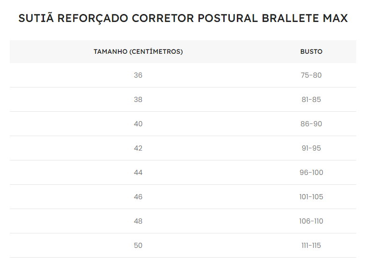This screenshot has width=366, height=268.
Task: Select size 40 cell
Action: coord(138,124)
